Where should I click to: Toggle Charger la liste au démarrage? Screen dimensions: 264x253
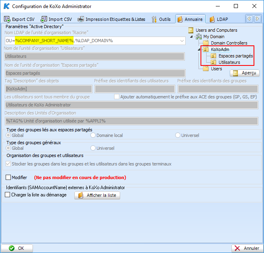[7, 195]
